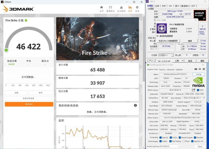Click the 继续 button in update dialog
Image resolution: width=209 pixels, height=149 pixels.
pos(190,41)
